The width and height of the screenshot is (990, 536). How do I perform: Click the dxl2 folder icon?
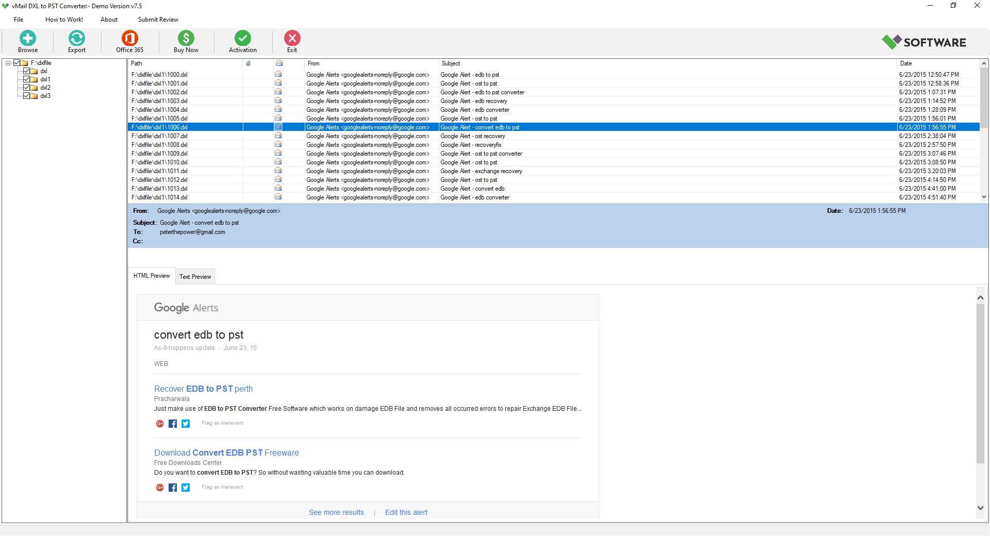point(34,88)
